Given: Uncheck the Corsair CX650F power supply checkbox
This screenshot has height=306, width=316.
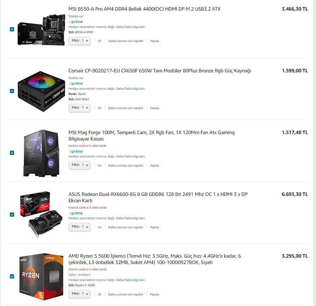Looking at the screenshot, I should pyautogui.click(x=12, y=91).
